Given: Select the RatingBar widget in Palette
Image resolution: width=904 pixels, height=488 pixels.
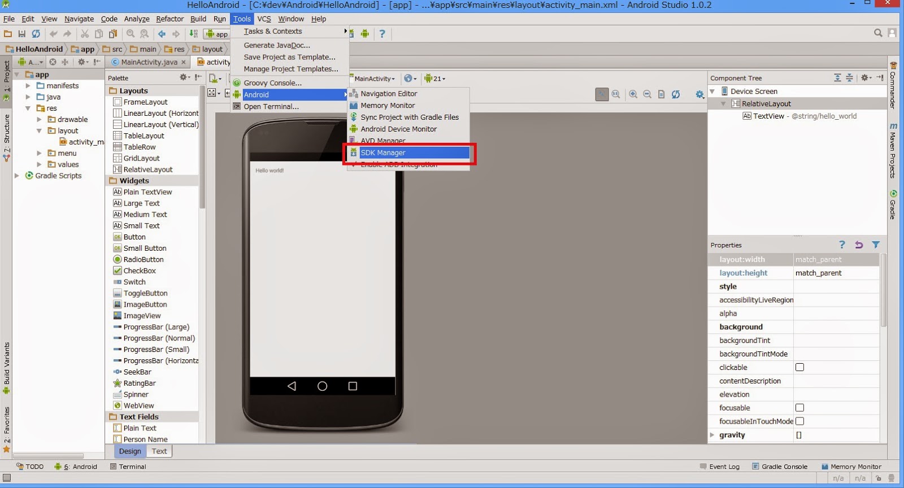Looking at the screenshot, I should [x=140, y=384].
